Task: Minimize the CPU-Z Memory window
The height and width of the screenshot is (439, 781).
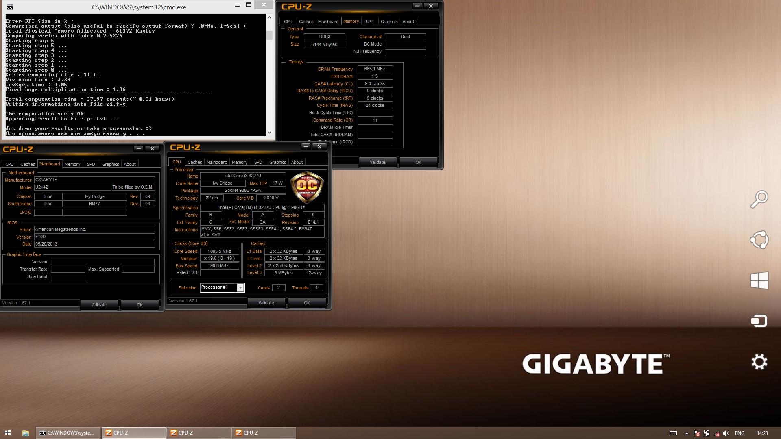Action: (x=417, y=6)
